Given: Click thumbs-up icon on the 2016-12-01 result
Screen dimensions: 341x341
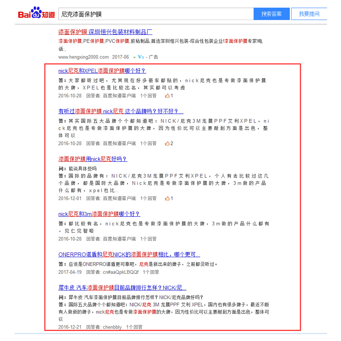Looking at the screenshot, I should click(167, 198).
